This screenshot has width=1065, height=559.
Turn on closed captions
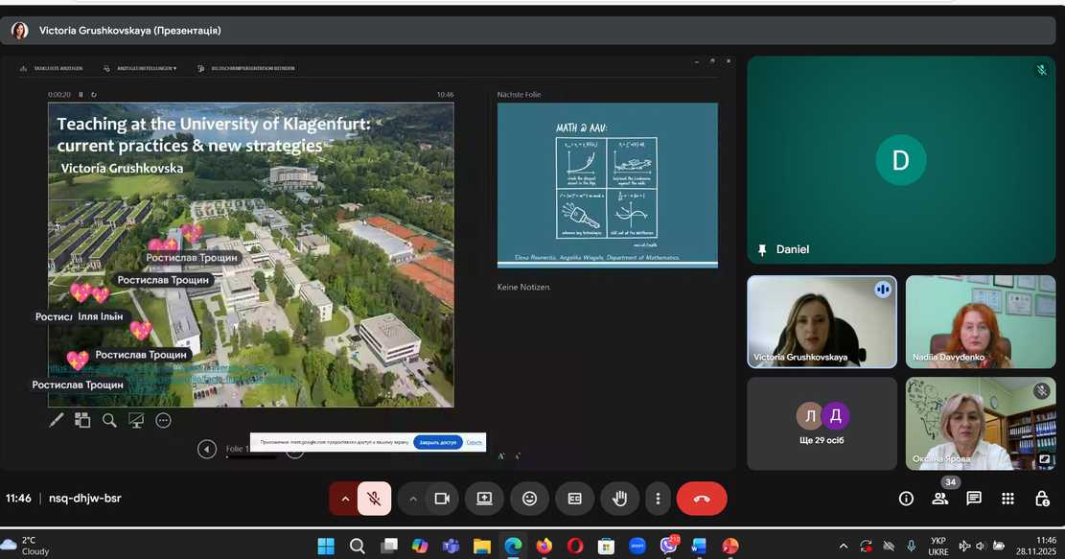pos(574,499)
